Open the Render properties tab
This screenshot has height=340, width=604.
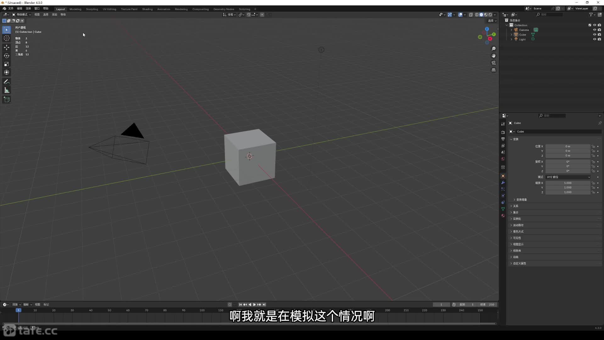503,132
